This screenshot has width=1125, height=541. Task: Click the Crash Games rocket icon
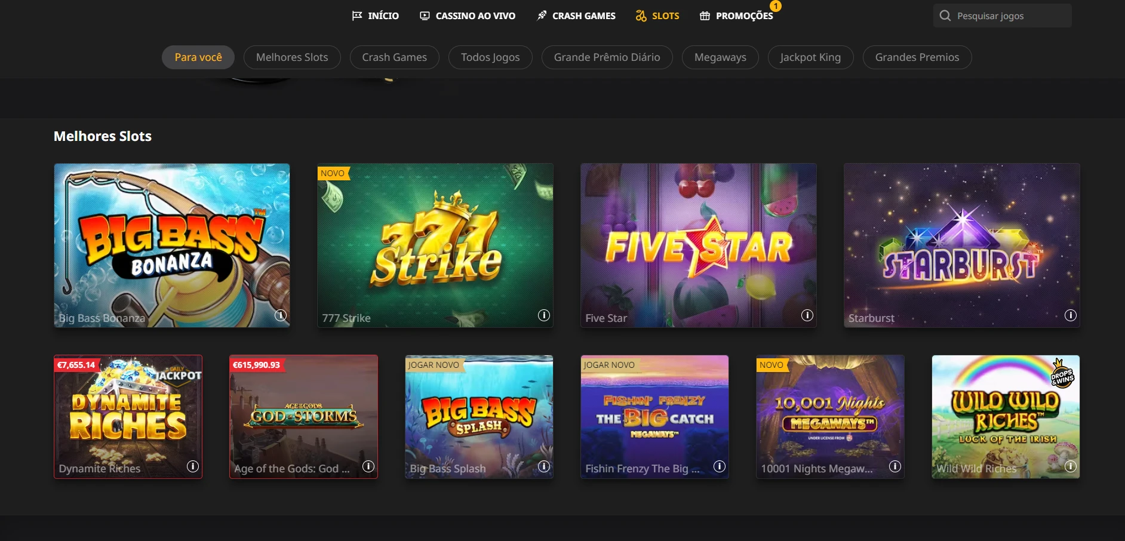tap(542, 16)
